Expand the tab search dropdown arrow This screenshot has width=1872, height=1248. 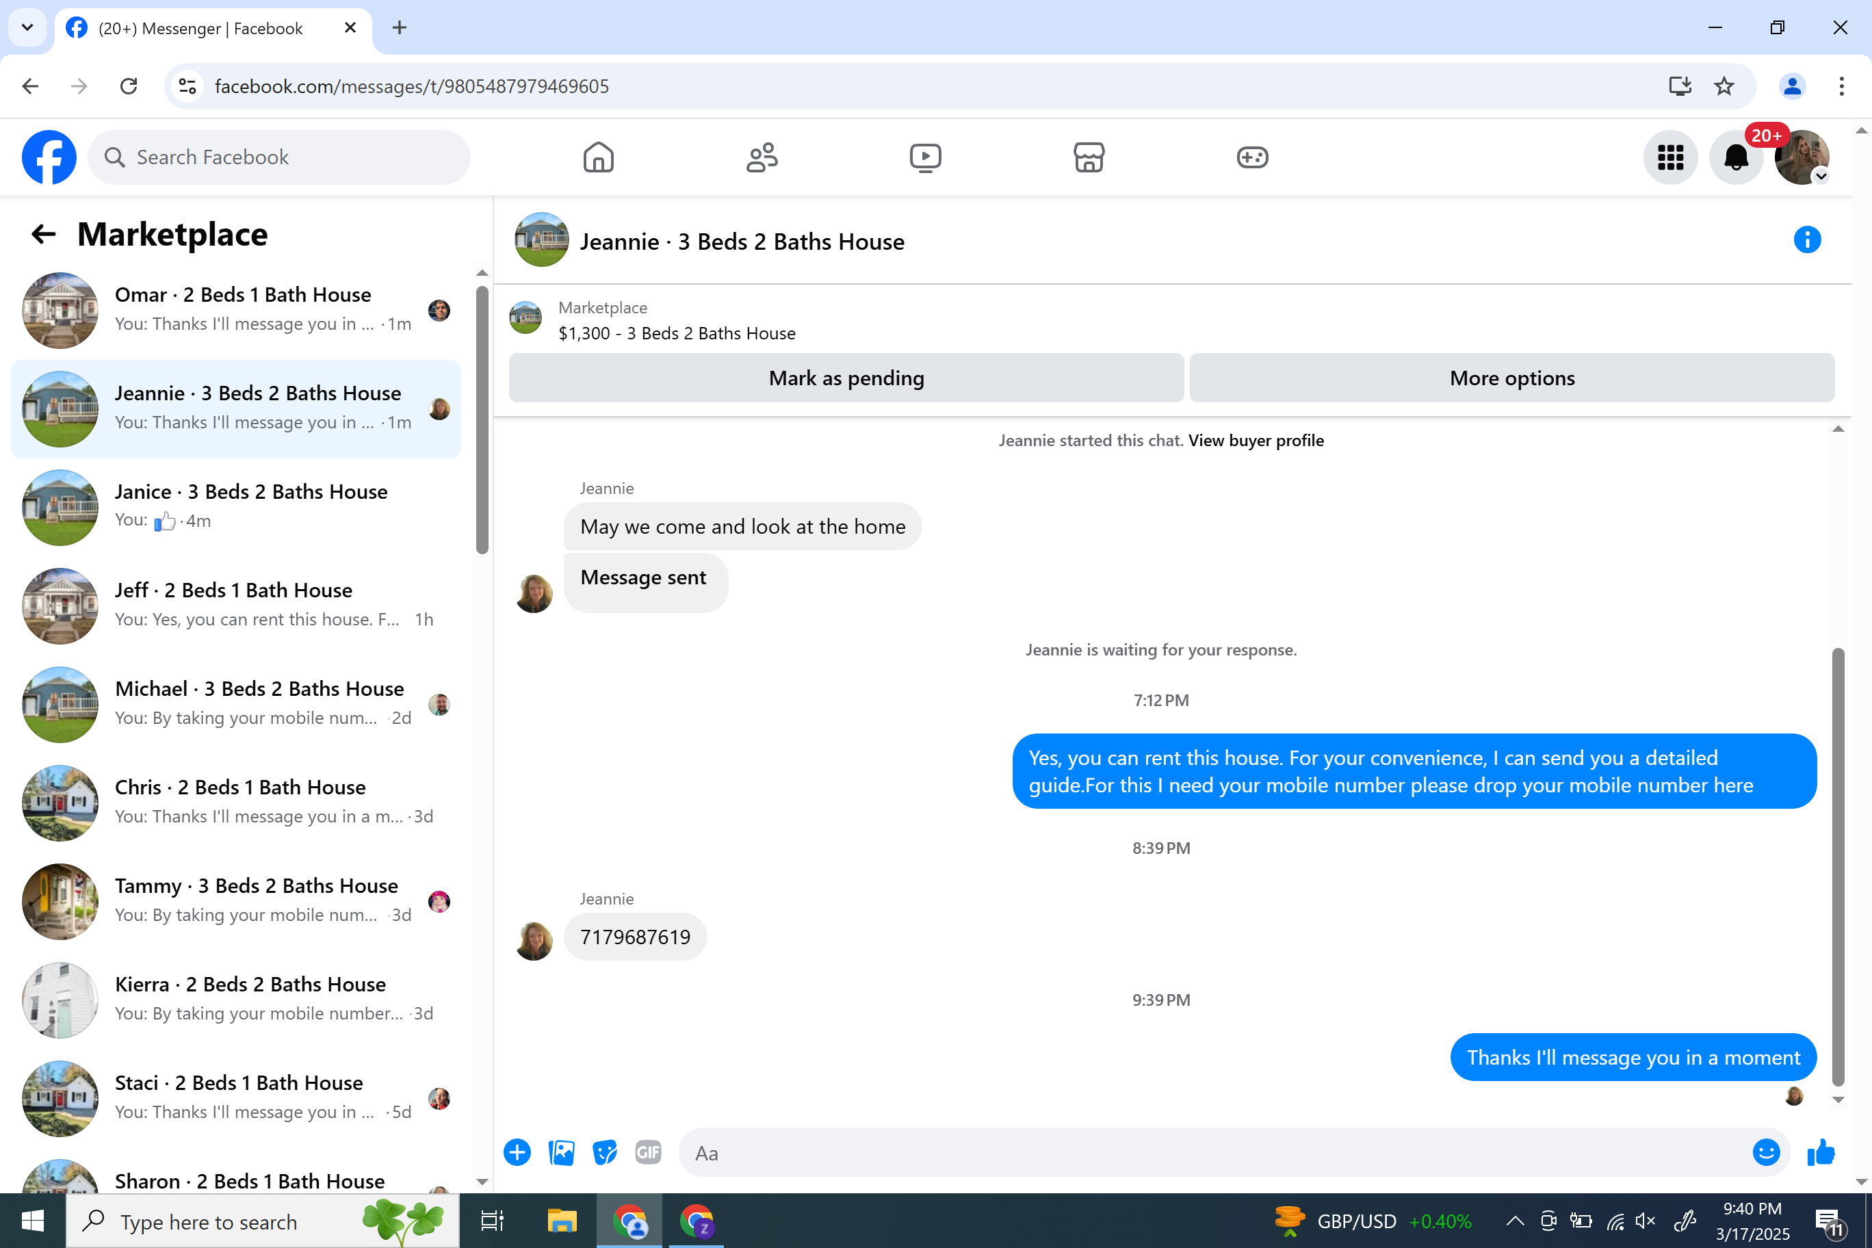pyautogui.click(x=27, y=28)
